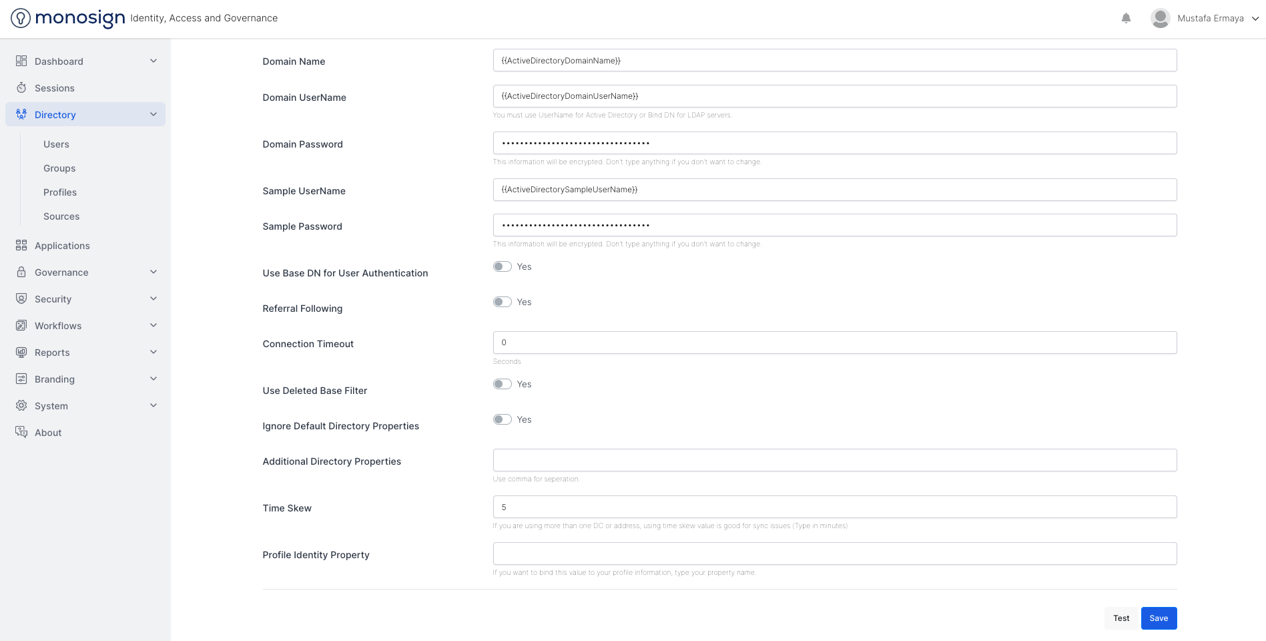
Task: Enable Use Base DN for User Authentication
Action: point(502,266)
